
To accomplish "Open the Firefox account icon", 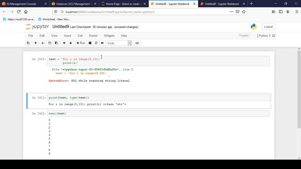I will click(287, 12).
